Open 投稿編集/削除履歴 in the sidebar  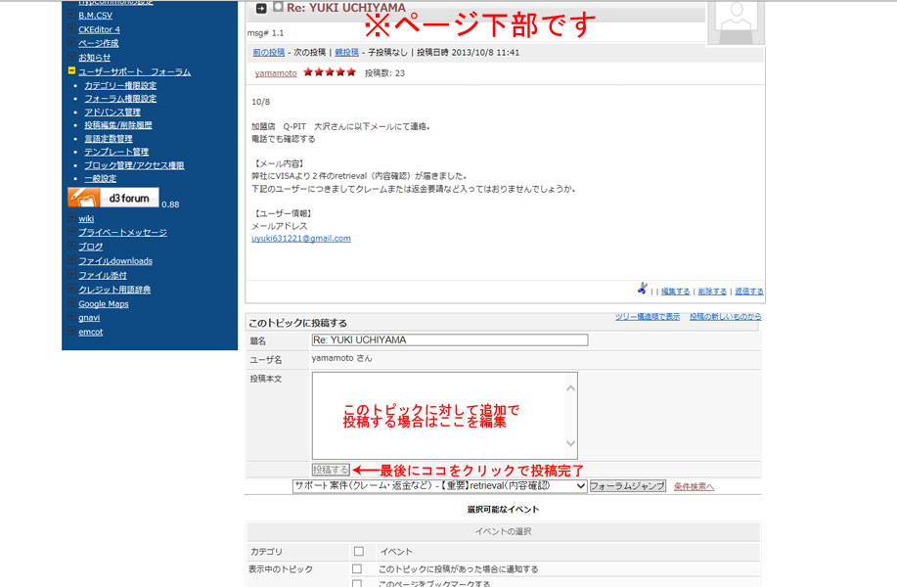(x=117, y=125)
